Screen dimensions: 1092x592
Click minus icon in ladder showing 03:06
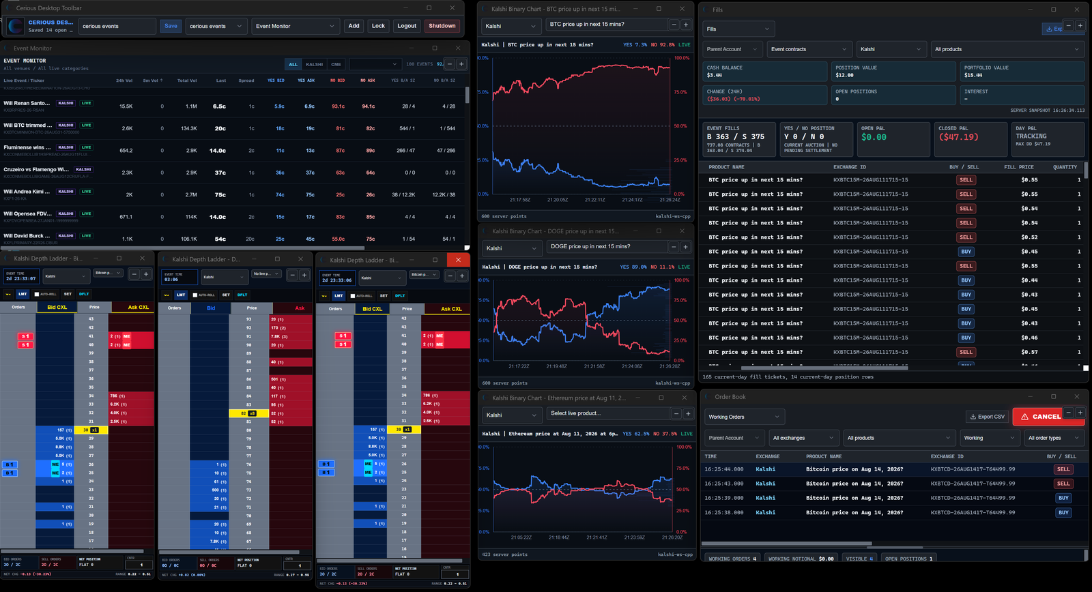click(293, 275)
